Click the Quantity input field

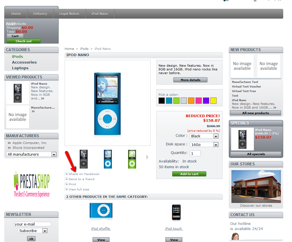(195, 153)
